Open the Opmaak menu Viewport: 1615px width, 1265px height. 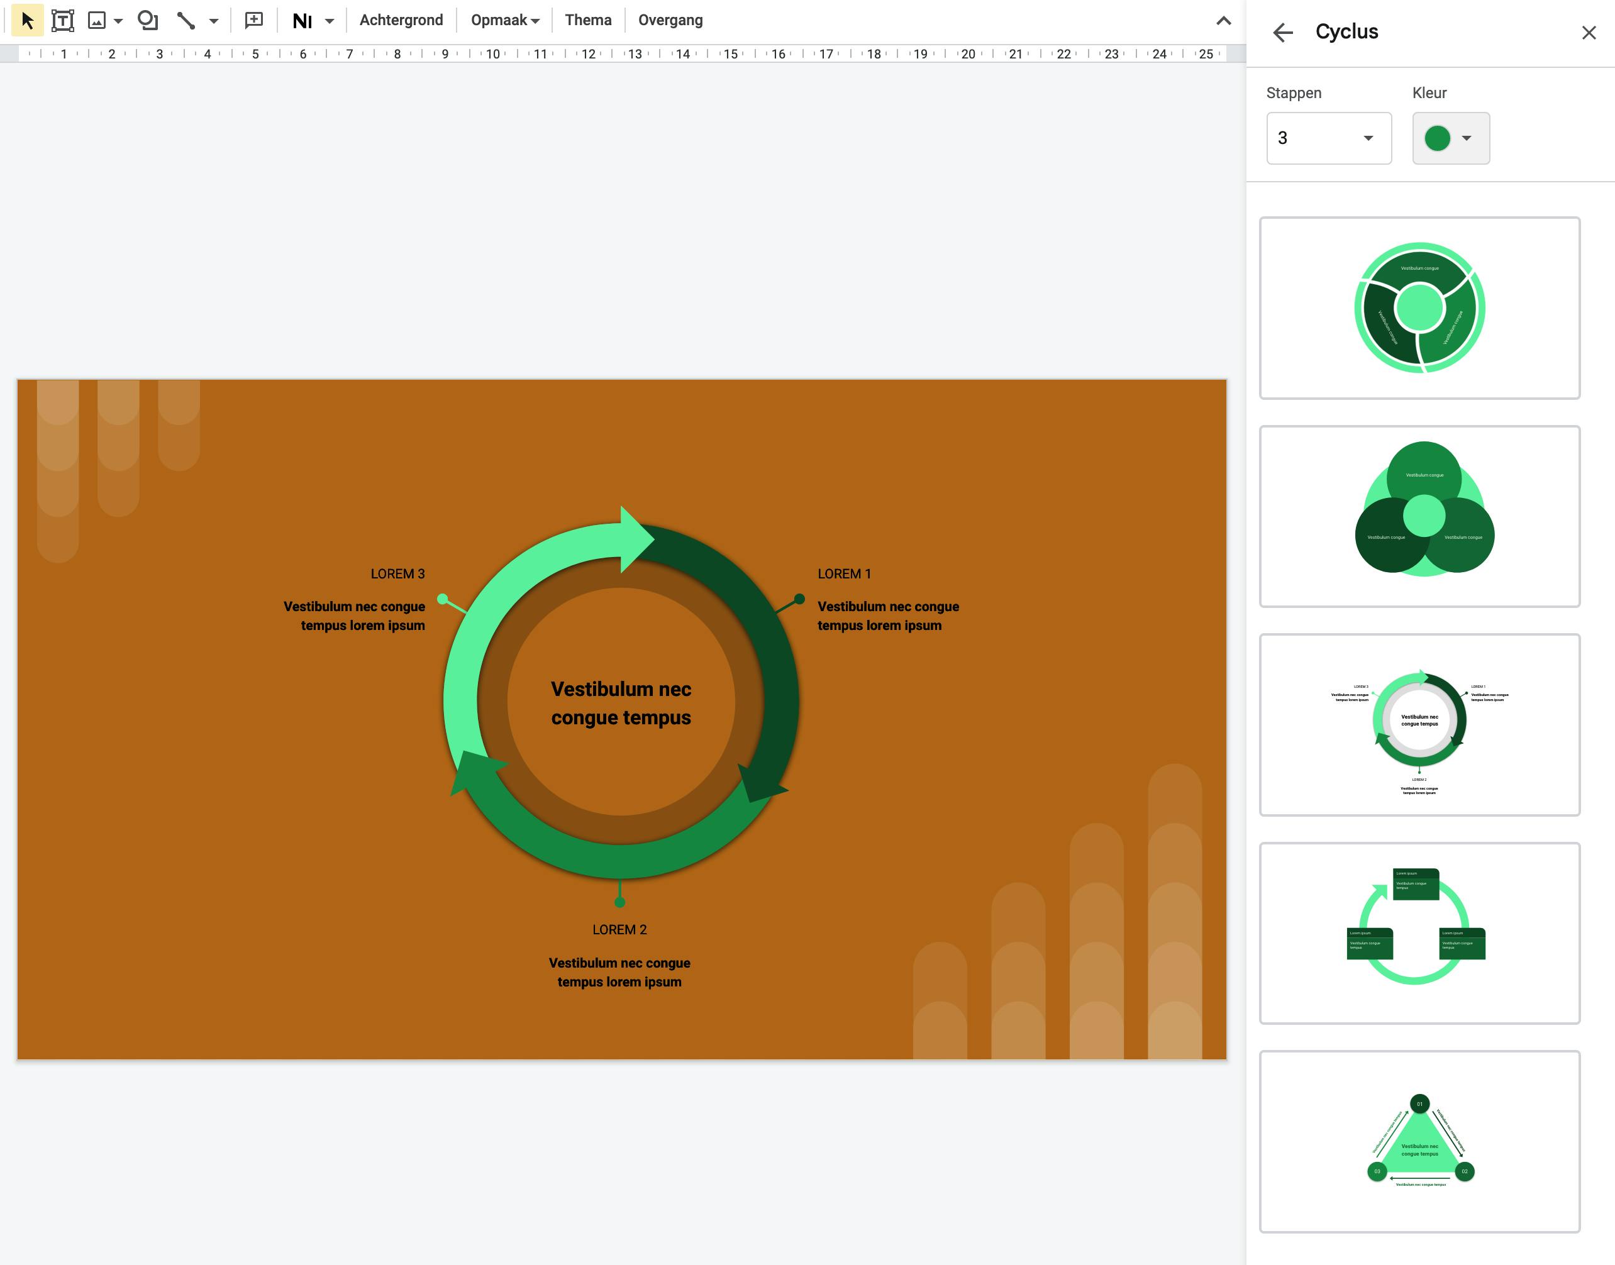[504, 20]
